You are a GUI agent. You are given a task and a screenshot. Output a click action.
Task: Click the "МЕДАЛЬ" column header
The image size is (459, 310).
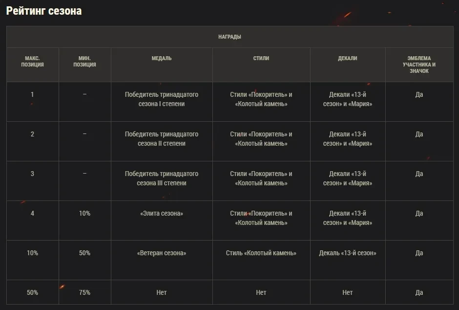[162, 58]
